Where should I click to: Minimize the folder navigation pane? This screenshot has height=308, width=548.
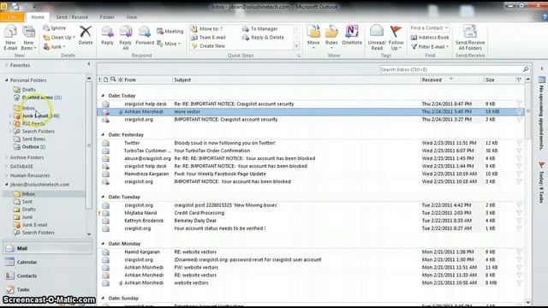[89, 64]
